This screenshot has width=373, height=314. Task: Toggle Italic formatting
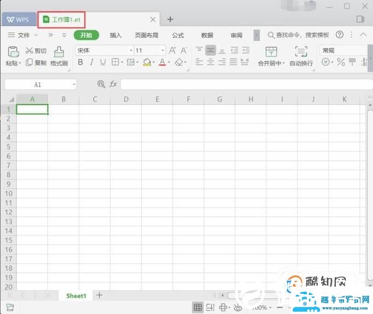[91, 62]
